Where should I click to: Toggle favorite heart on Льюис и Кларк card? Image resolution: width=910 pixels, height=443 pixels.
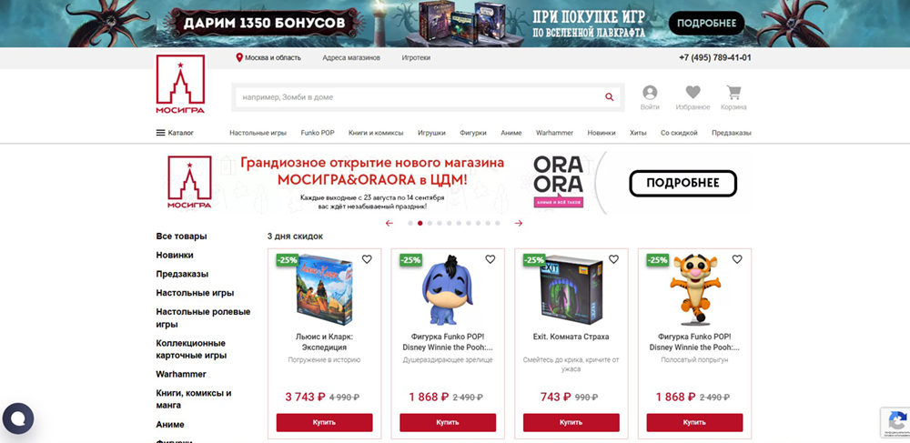coord(367,259)
